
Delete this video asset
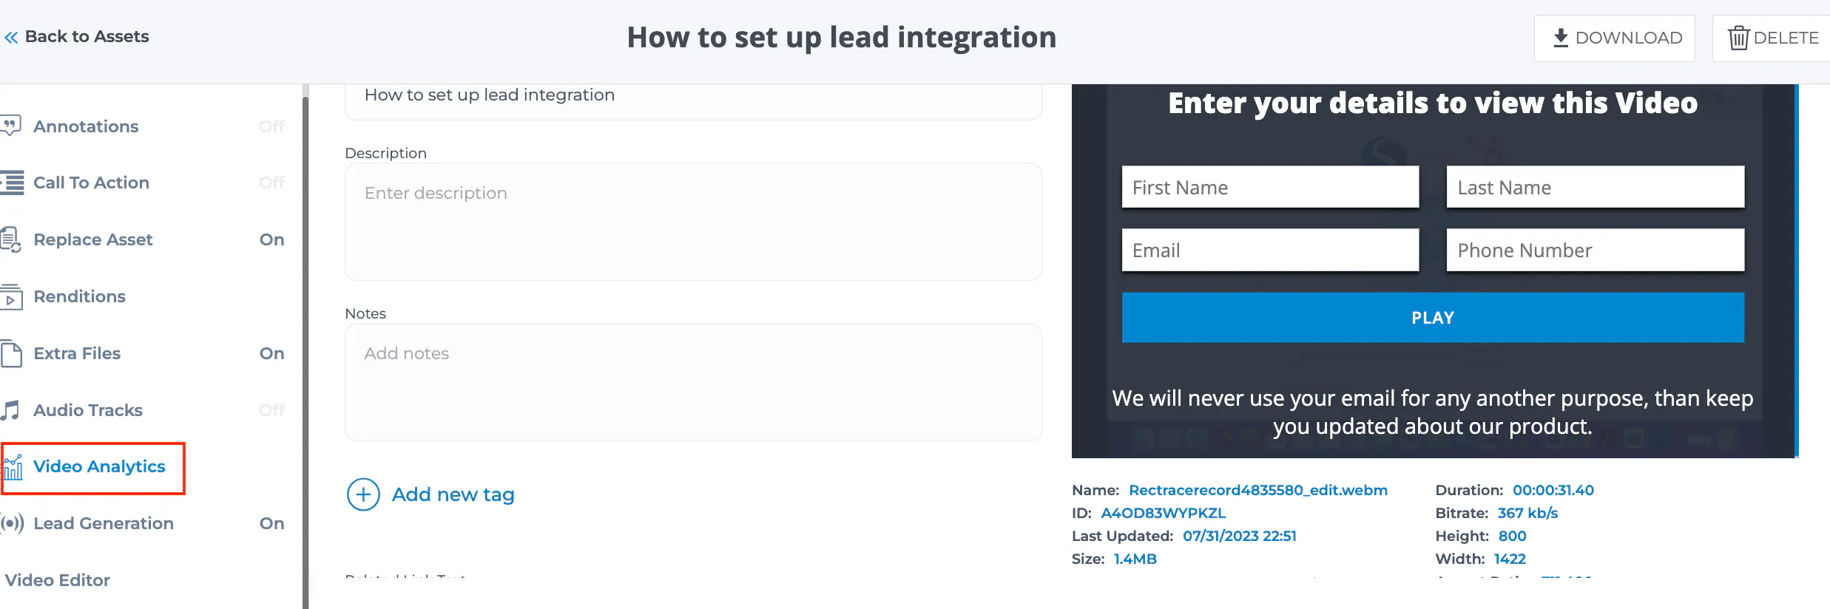point(1772,38)
